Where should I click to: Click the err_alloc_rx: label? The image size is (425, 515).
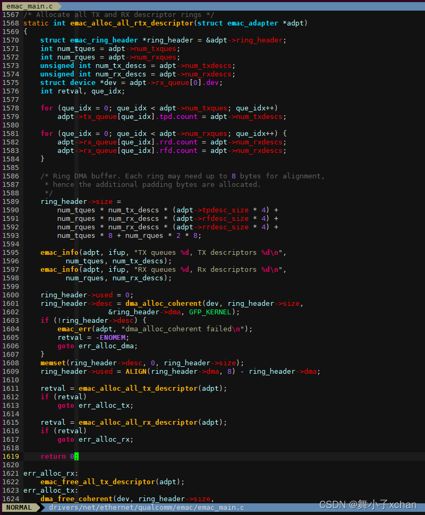[x=50, y=474]
